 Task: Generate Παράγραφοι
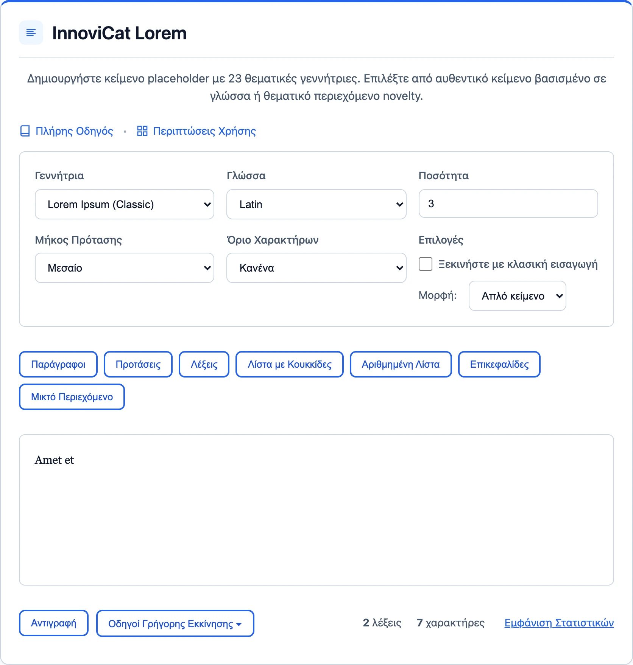tap(58, 364)
